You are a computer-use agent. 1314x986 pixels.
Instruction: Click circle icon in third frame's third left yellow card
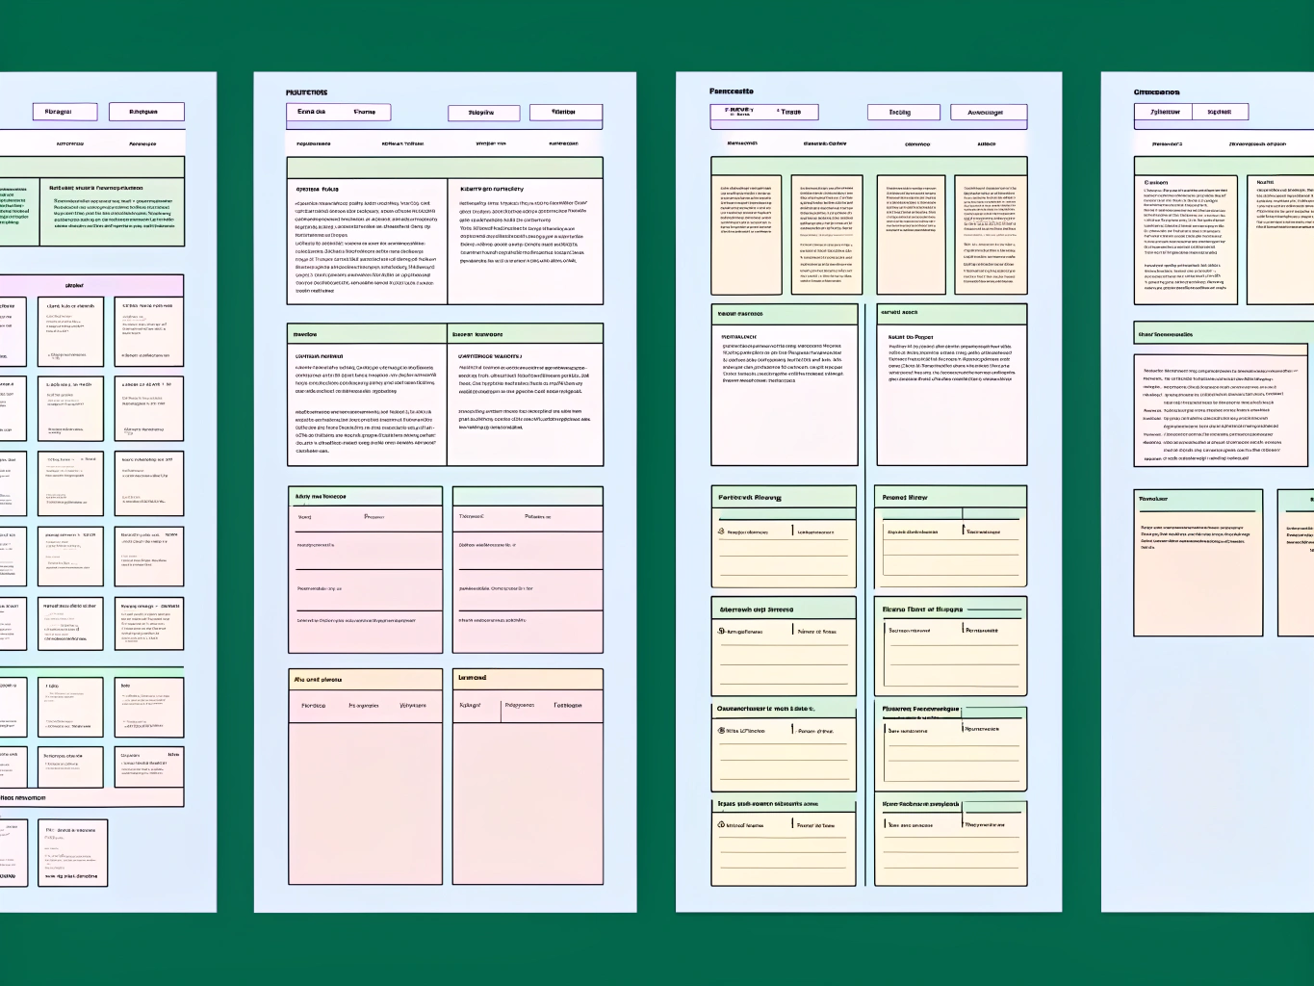[721, 730]
